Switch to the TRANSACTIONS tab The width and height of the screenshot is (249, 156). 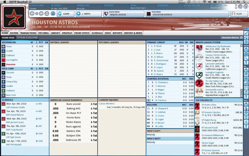point(28,33)
